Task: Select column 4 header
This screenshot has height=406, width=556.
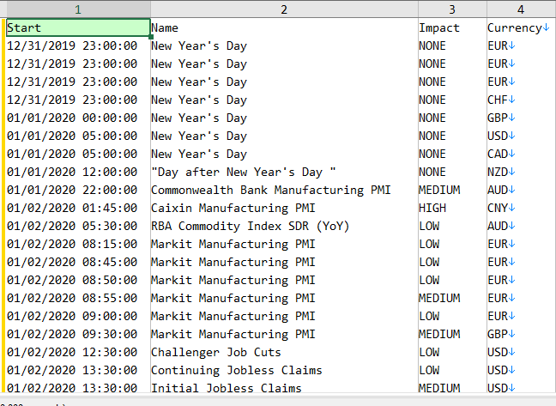Action: click(521, 9)
